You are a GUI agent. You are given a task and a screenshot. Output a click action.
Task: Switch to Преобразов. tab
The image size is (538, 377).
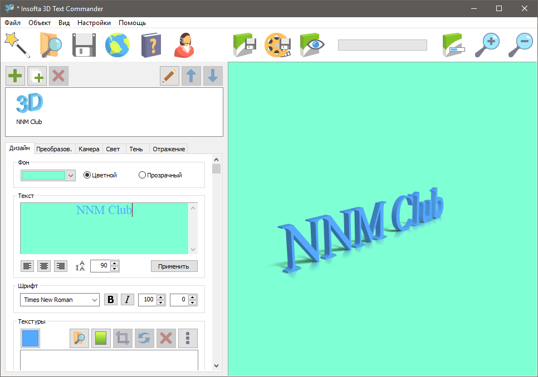tap(54, 149)
